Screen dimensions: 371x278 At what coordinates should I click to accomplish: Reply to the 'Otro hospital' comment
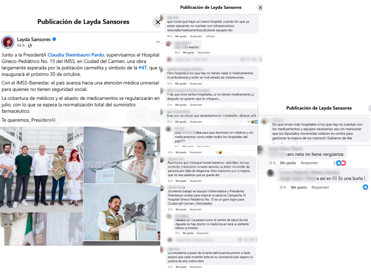[x=196, y=84]
